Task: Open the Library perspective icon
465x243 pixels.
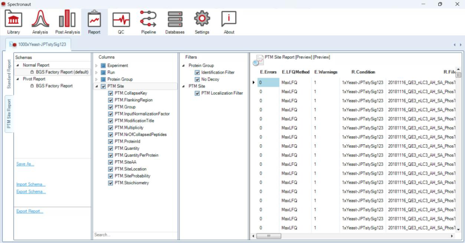Action: pos(13,18)
